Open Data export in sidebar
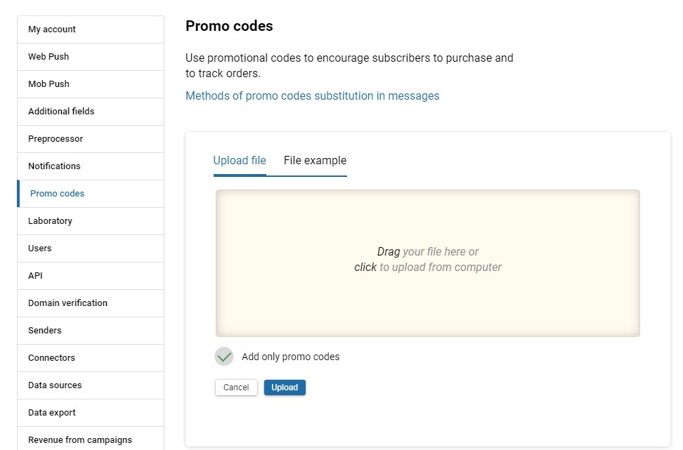The width and height of the screenshot is (683, 450). click(x=52, y=413)
